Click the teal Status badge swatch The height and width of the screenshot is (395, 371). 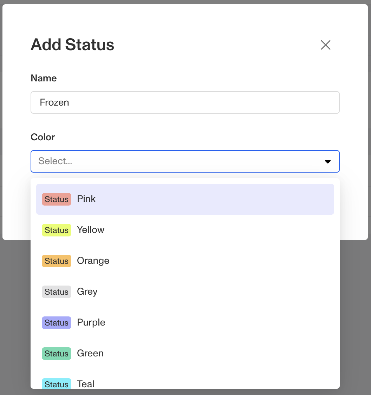tap(57, 384)
